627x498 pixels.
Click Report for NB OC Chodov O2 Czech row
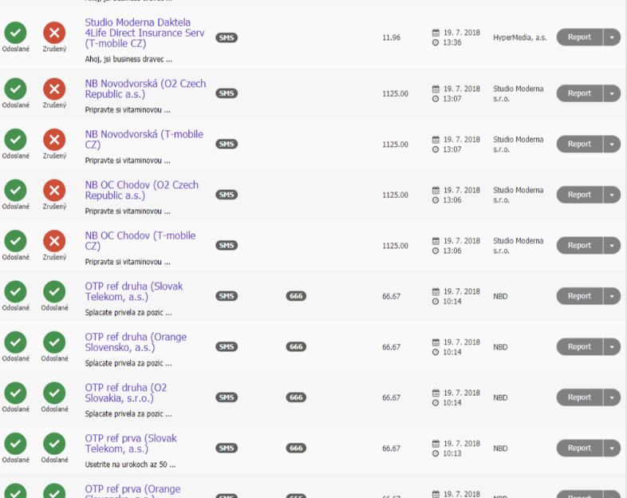pos(579,195)
